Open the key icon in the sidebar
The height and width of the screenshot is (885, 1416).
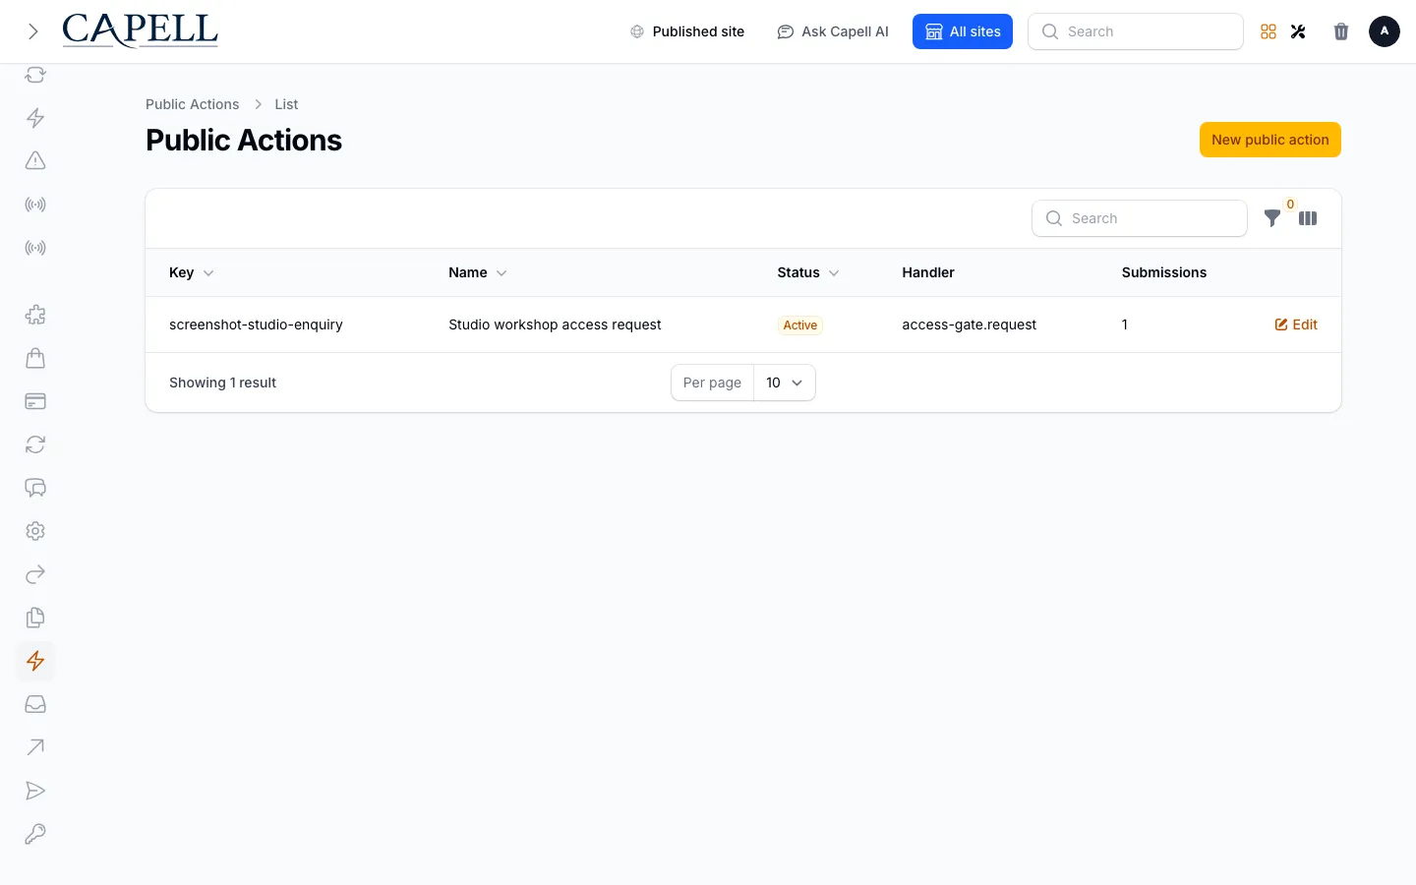point(35,834)
